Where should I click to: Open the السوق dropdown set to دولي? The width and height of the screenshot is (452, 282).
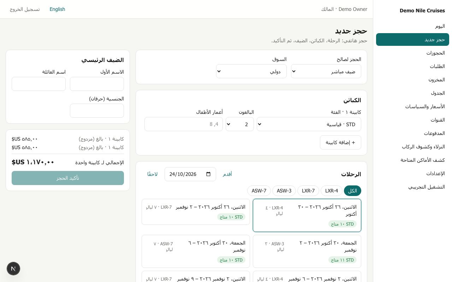pos(251,71)
